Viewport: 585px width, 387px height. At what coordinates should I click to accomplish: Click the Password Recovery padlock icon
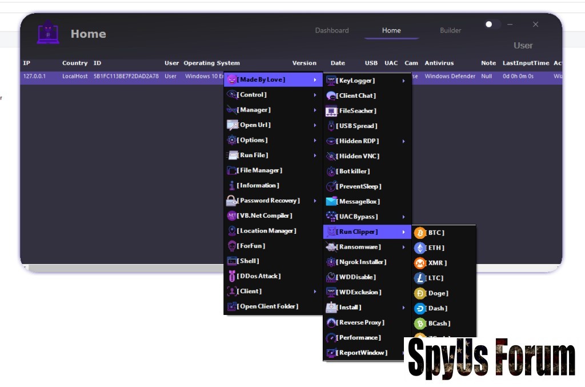pyautogui.click(x=232, y=201)
